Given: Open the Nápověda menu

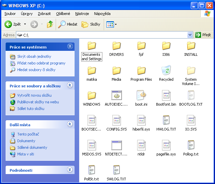Looking at the screenshot, I should [102, 14].
